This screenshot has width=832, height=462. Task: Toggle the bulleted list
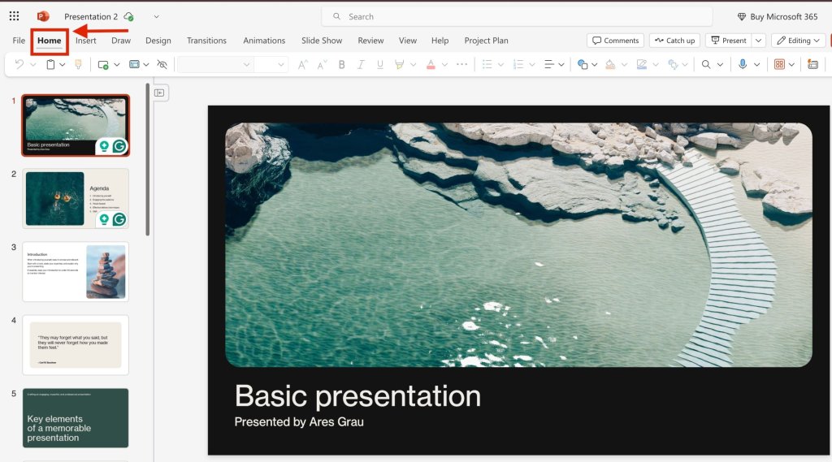487,64
